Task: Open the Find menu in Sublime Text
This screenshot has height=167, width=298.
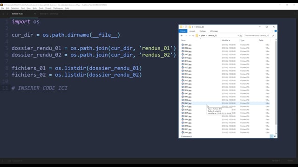Action: [23, 8]
